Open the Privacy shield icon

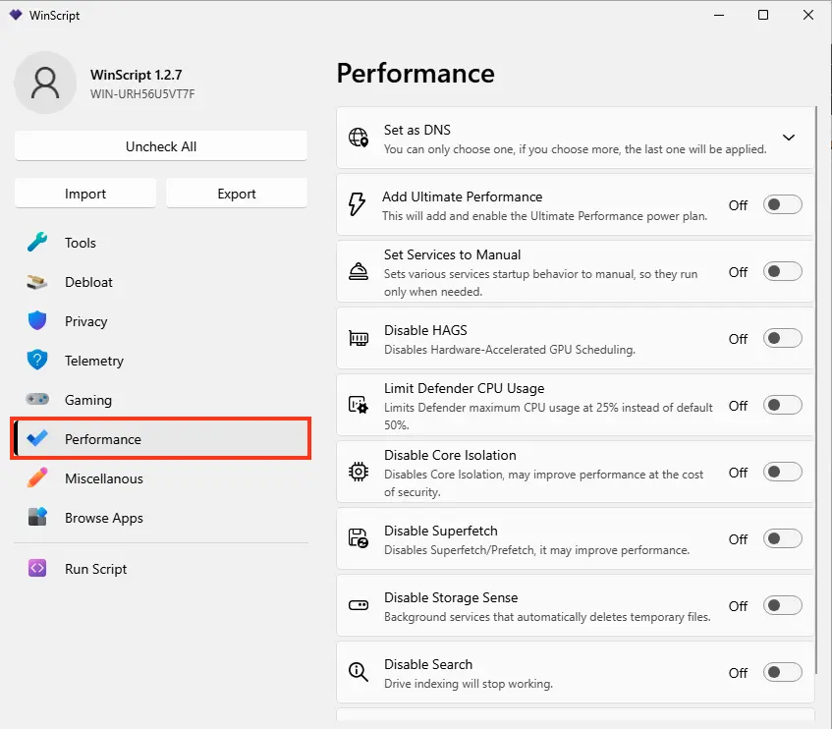tap(37, 321)
